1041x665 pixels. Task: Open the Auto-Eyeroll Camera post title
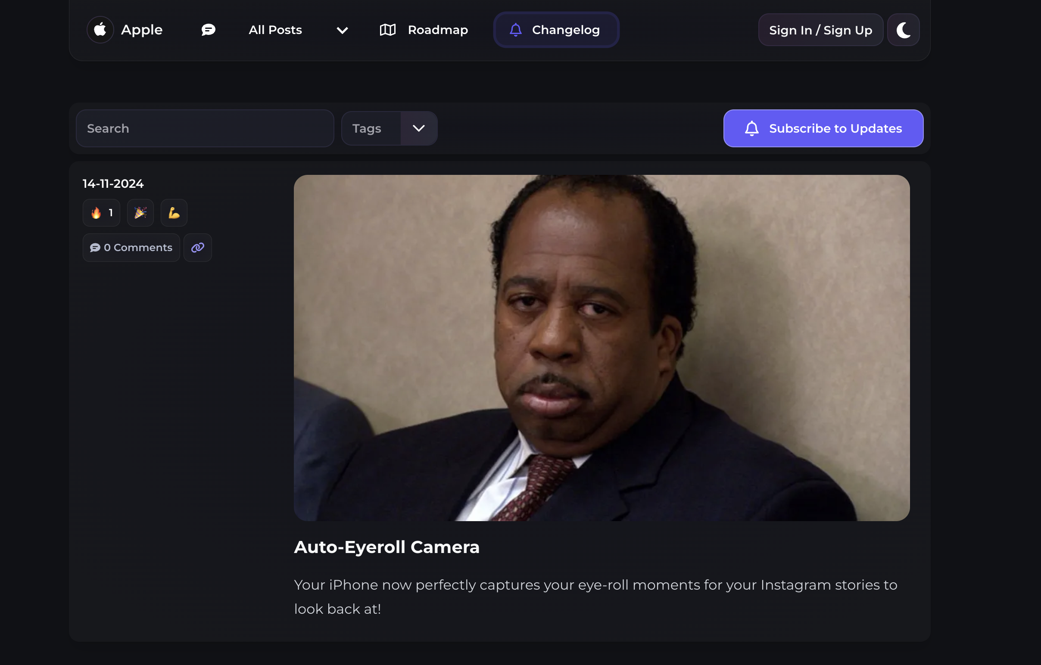[x=386, y=547]
